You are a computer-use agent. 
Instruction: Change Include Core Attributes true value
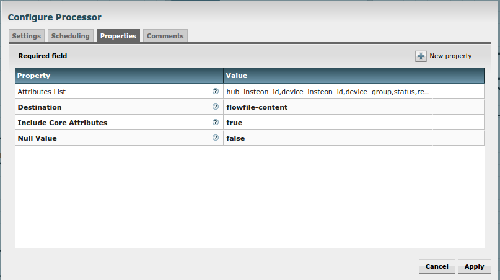pos(328,123)
